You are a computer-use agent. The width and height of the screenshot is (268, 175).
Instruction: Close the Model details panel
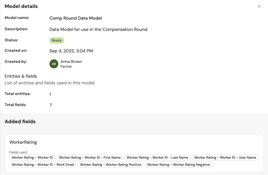point(259,6)
